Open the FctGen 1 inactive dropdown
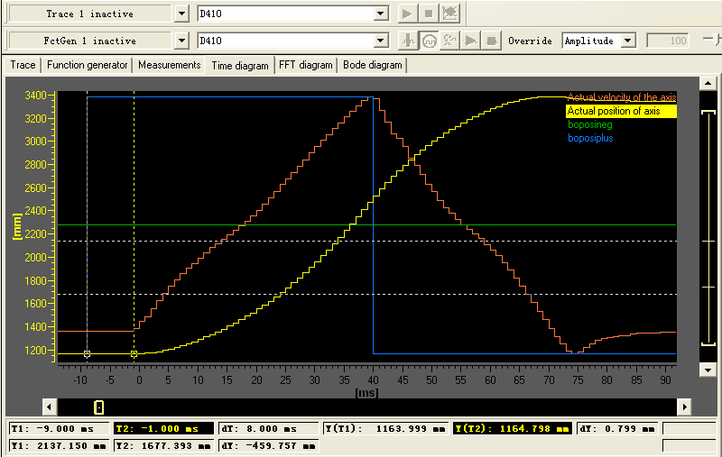 tap(182, 41)
